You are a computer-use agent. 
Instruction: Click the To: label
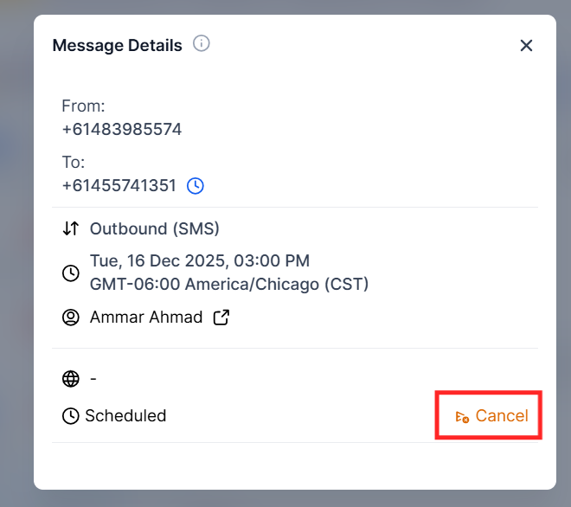(74, 162)
